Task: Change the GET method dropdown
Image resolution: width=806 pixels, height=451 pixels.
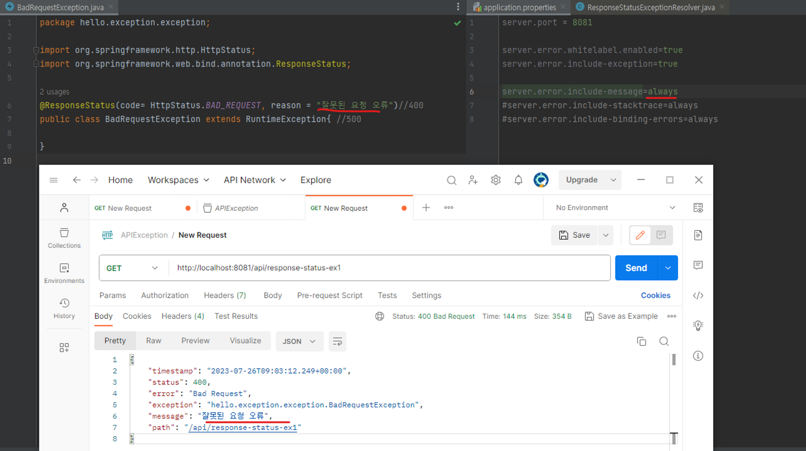Action: (x=132, y=268)
